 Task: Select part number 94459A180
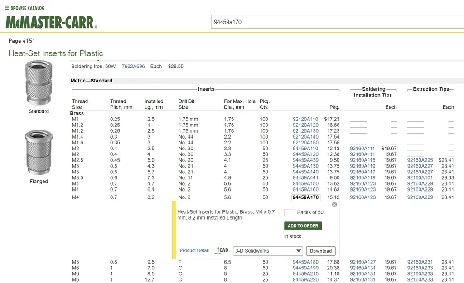click(305, 262)
